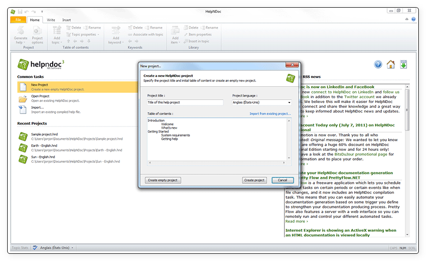Click connect to HelpNDoc on LinkedIn link
The height and width of the screenshot is (261, 426).
click(342, 92)
